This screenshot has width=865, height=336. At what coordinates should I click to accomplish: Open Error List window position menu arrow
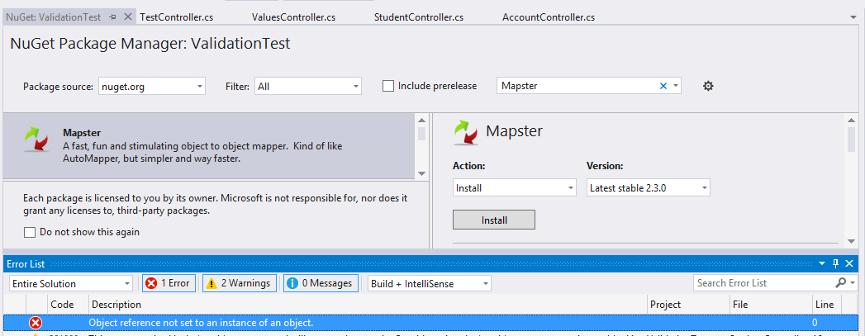click(x=821, y=264)
